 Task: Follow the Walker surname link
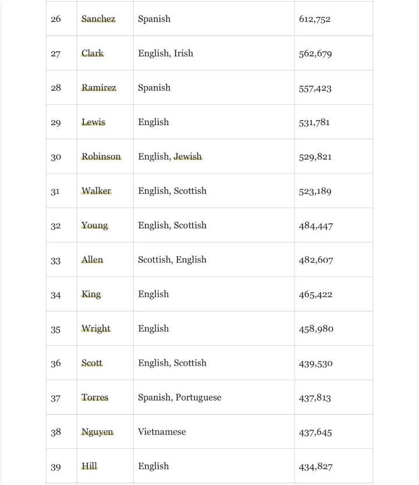[96, 191]
